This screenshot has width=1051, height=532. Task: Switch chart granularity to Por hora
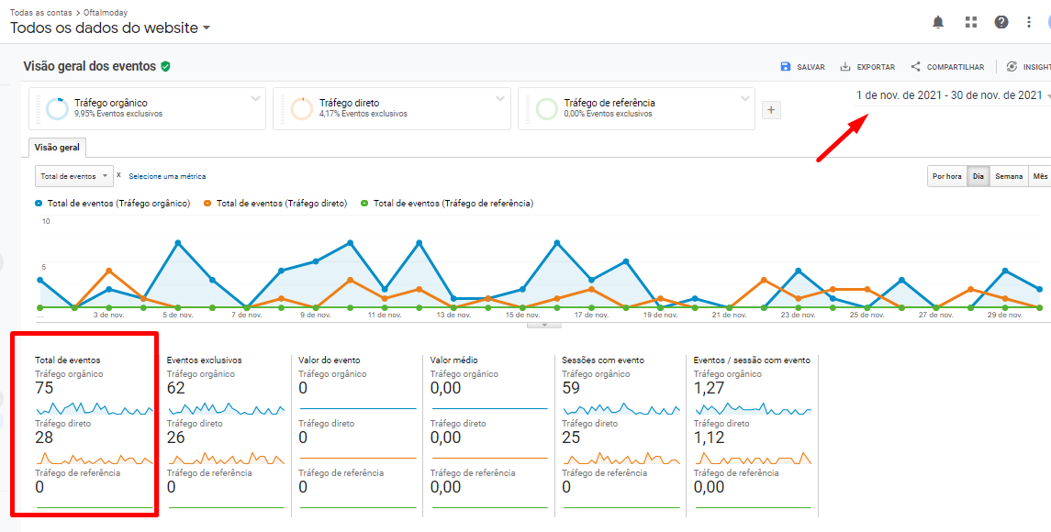(946, 176)
